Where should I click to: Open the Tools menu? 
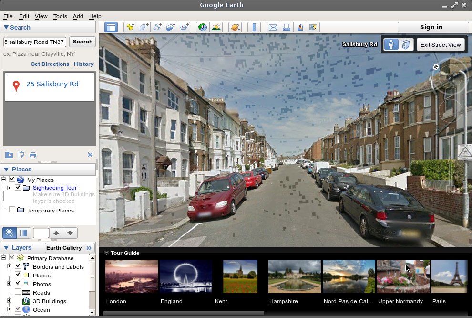60,16
